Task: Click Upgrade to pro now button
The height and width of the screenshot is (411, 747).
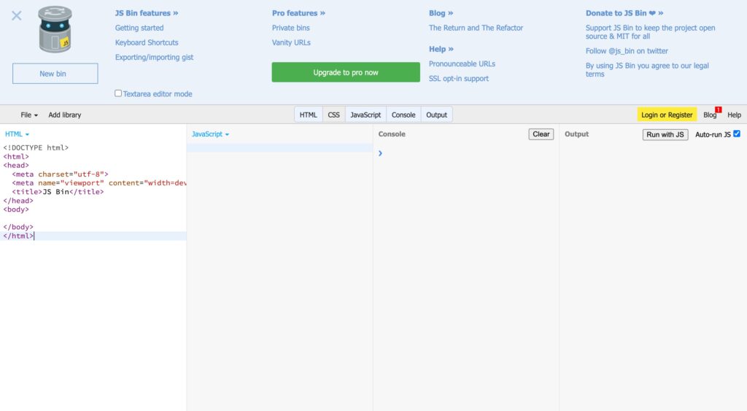Action: coord(346,72)
